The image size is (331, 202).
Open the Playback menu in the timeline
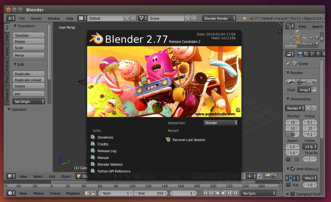pyautogui.click(x=73, y=193)
